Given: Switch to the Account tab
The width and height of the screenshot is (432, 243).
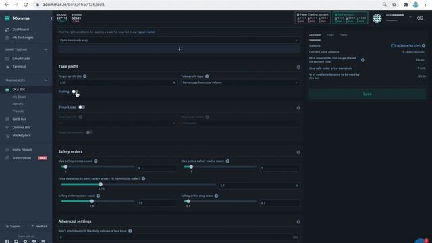Looking at the screenshot, I should click(315, 35).
